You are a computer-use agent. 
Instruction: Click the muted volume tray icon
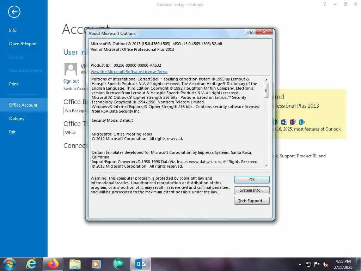coord(325,264)
